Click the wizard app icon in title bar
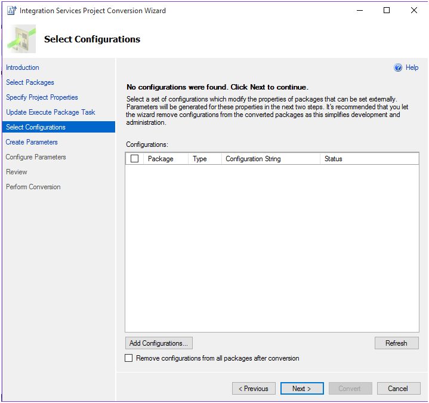The height and width of the screenshot is (403, 429). coord(11,10)
